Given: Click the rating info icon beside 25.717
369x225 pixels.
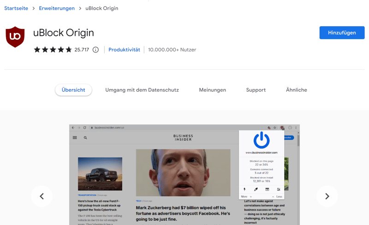Looking at the screenshot, I should click(x=95, y=50).
